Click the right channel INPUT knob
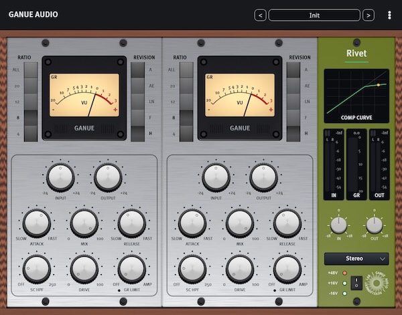Image resolution: width=402 pixels, height=315 pixels. click(x=216, y=177)
